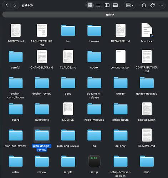This screenshot has height=178, width=168.
Task: Click the 'office-hours' folder name label
Action: coord(120,120)
